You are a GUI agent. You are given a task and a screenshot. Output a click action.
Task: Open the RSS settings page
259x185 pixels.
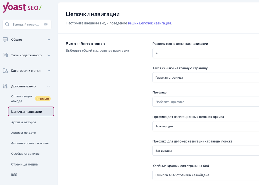14,175
